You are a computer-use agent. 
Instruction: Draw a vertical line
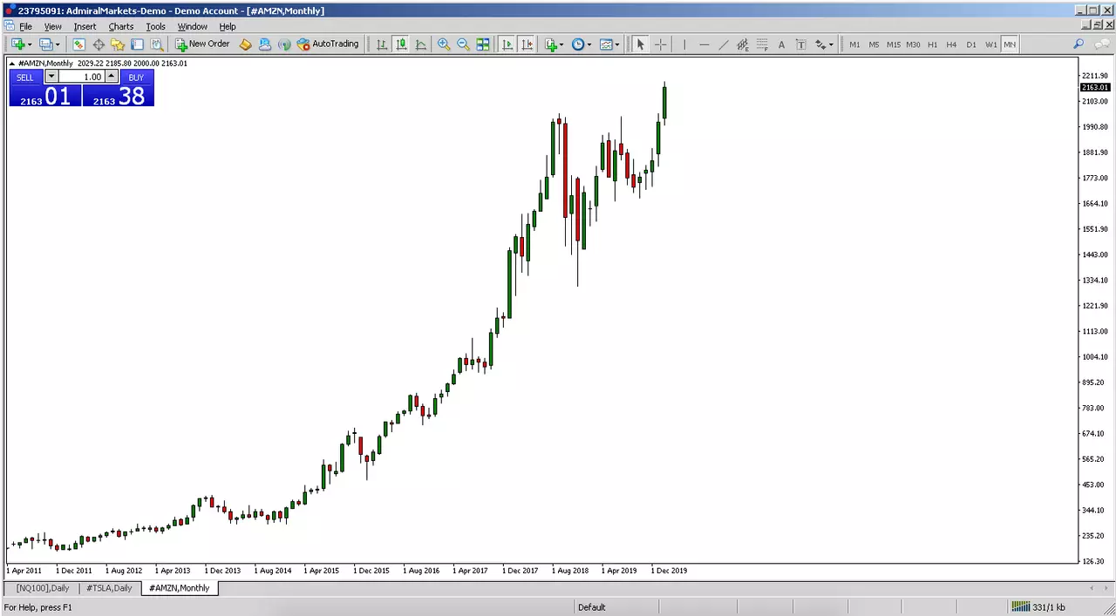[x=684, y=44]
